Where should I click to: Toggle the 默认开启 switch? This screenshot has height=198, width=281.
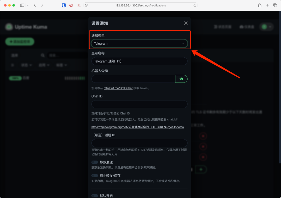click(x=95, y=196)
